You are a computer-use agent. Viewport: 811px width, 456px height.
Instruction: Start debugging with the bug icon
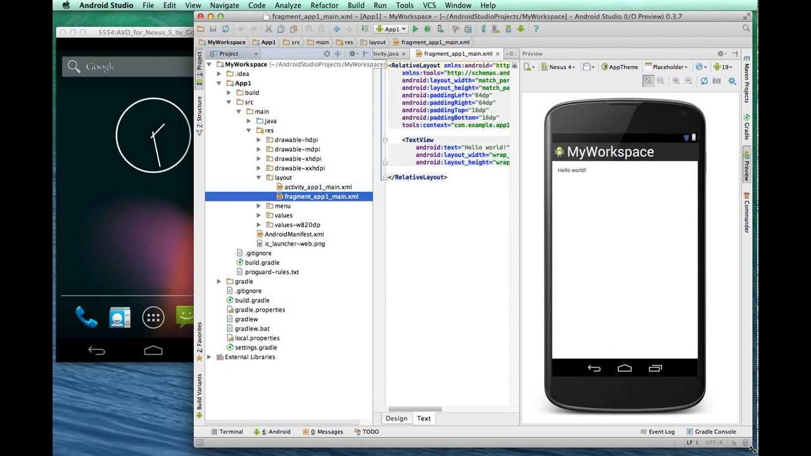click(428, 29)
